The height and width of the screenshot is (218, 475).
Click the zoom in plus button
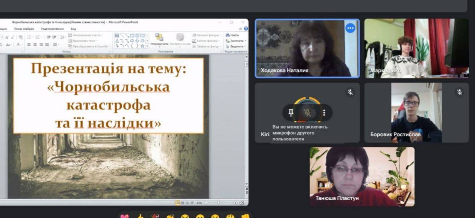[x=235, y=203]
